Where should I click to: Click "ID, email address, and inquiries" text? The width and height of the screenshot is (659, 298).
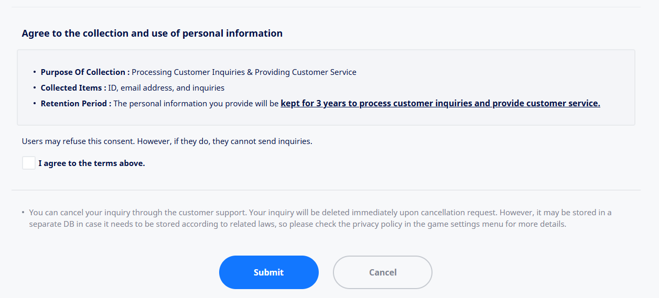(166, 88)
